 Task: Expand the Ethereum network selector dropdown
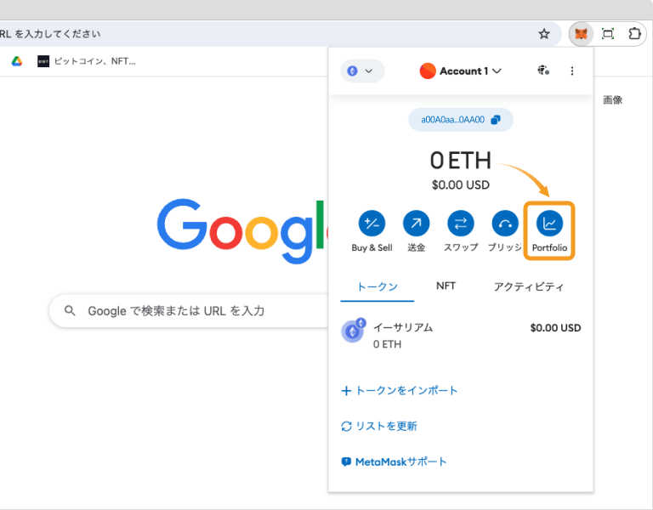coord(362,71)
